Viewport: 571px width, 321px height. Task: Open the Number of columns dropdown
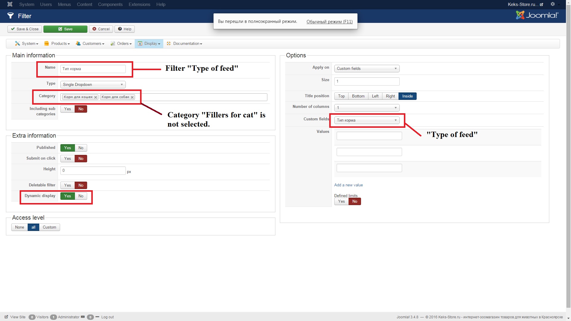[x=366, y=108]
